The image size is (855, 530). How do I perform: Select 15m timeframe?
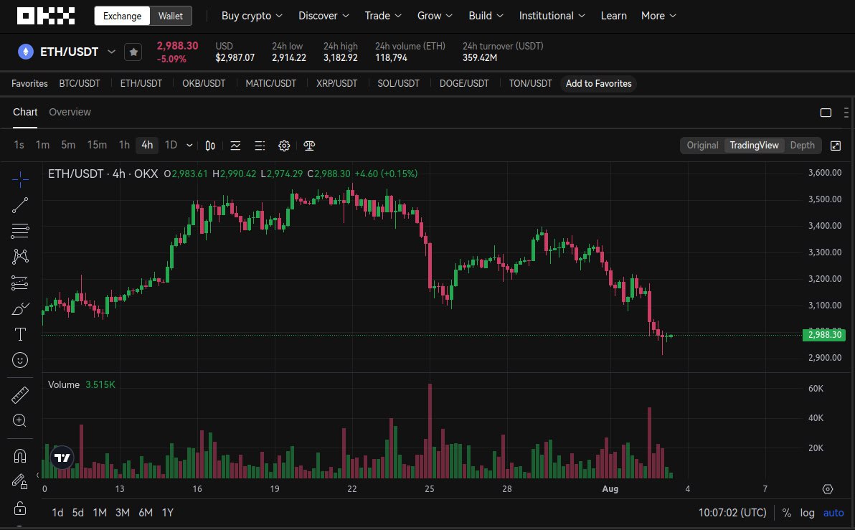click(97, 145)
